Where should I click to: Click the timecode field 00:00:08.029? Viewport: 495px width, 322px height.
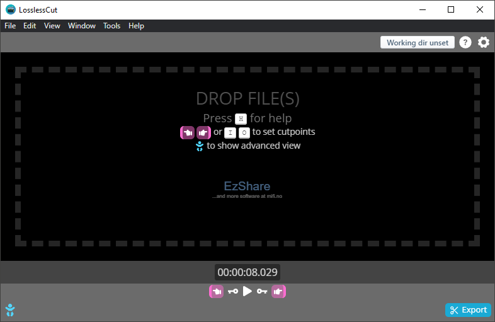pos(247,272)
